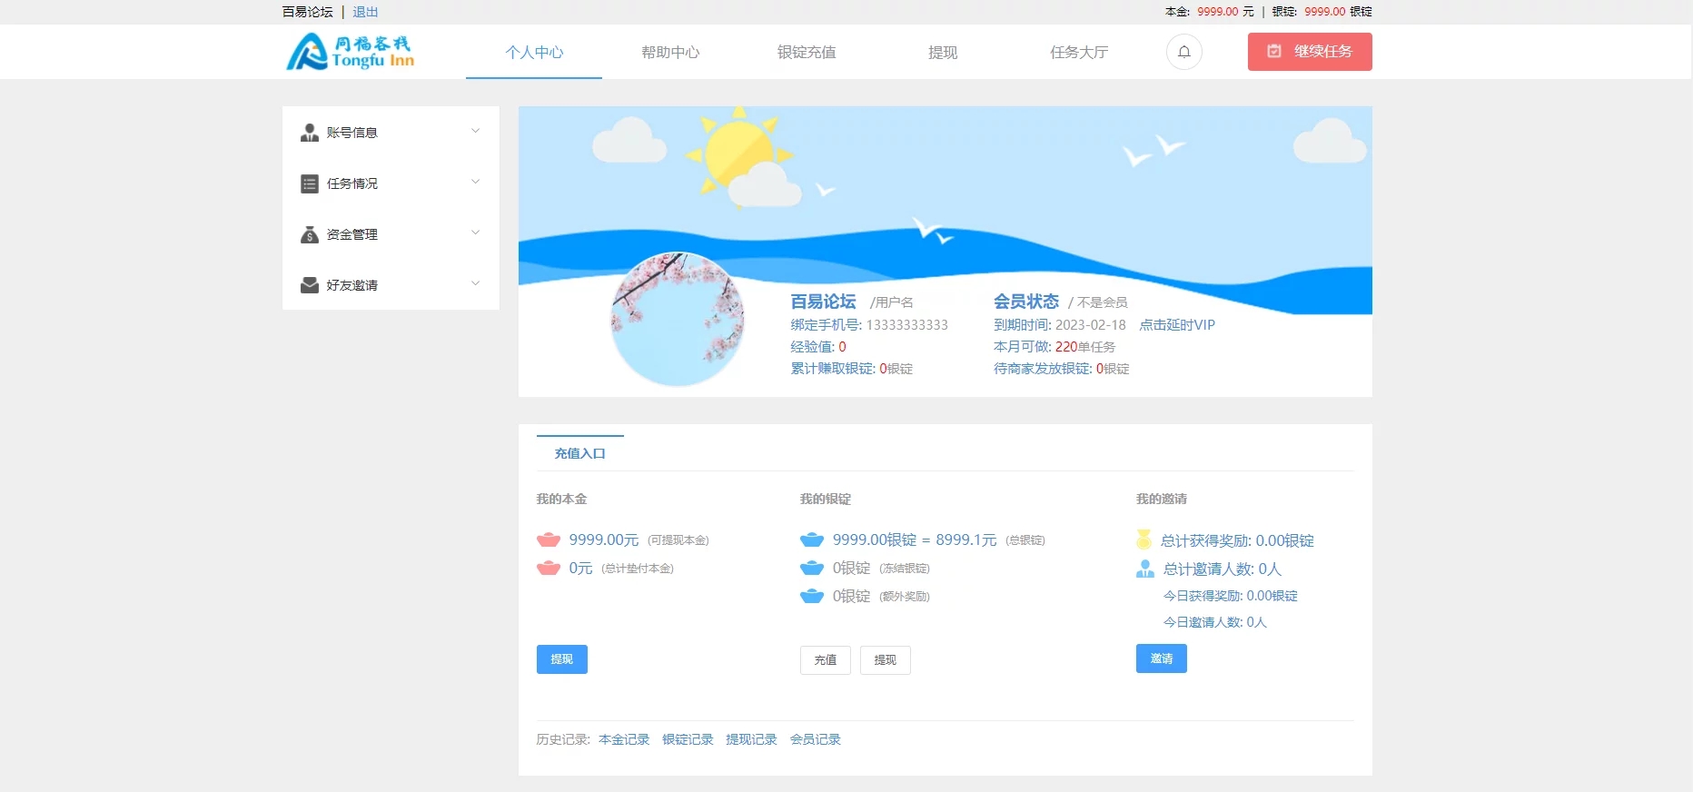Expand the 任务情况 chevron arrow

click(x=475, y=183)
